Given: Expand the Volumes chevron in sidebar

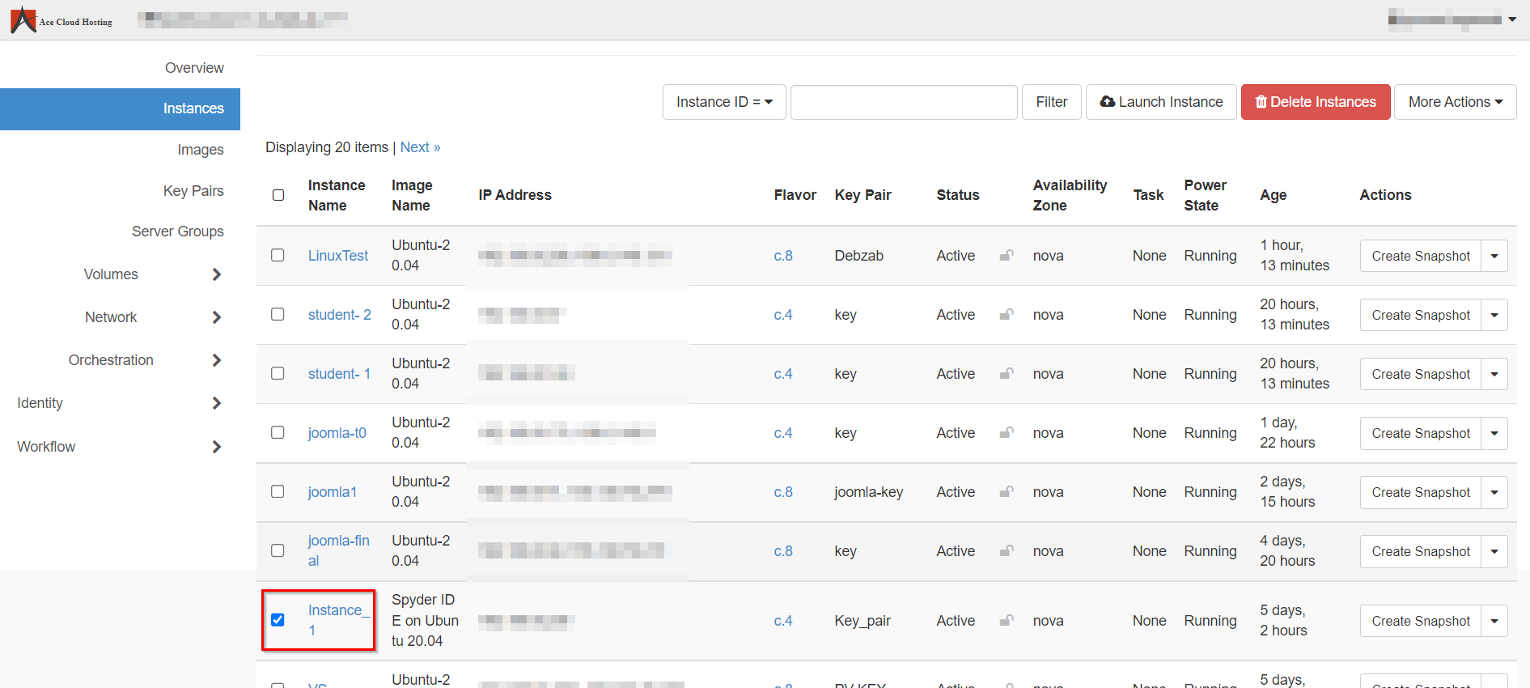Looking at the screenshot, I should point(216,274).
